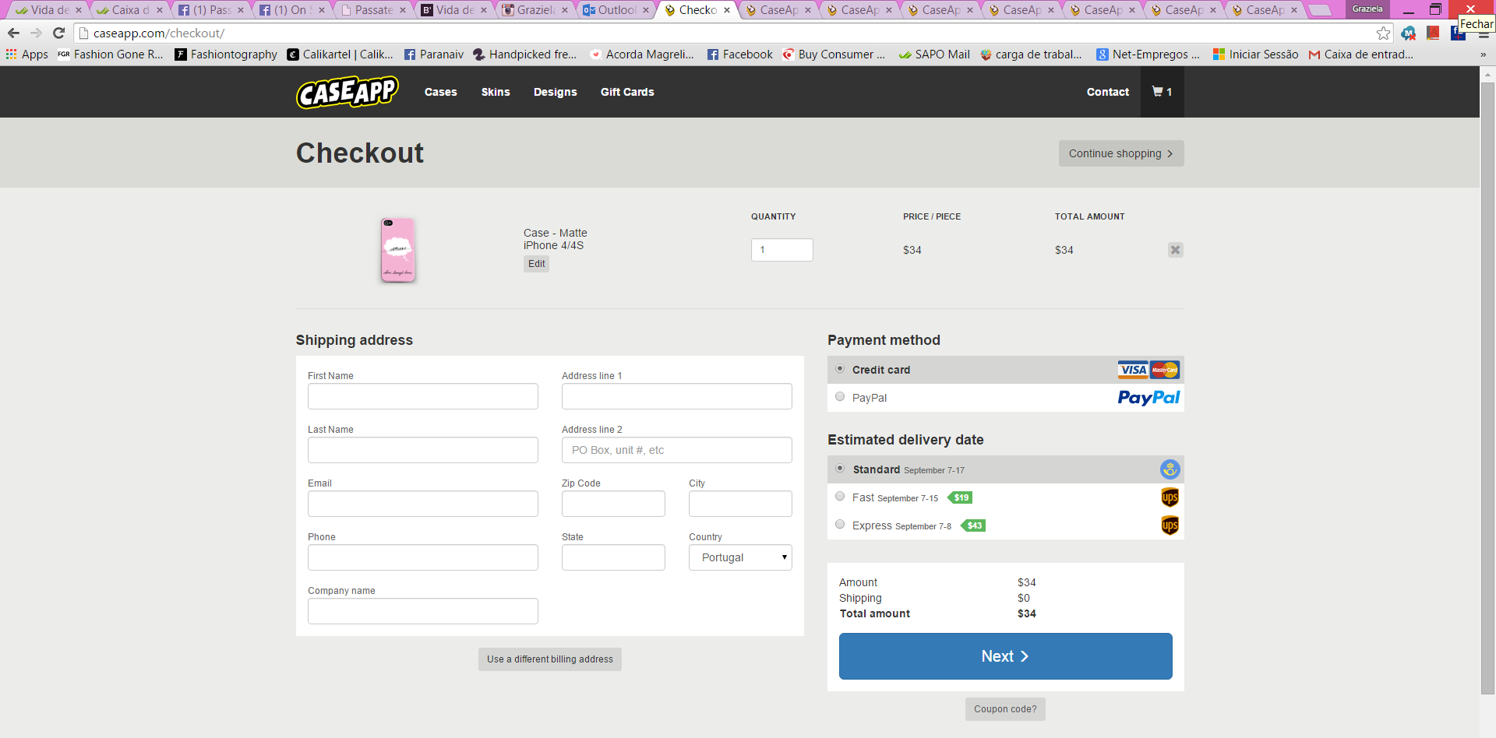The image size is (1496, 738).
Task: Bookmark this page with the star icon
Action: point(1383,33)
